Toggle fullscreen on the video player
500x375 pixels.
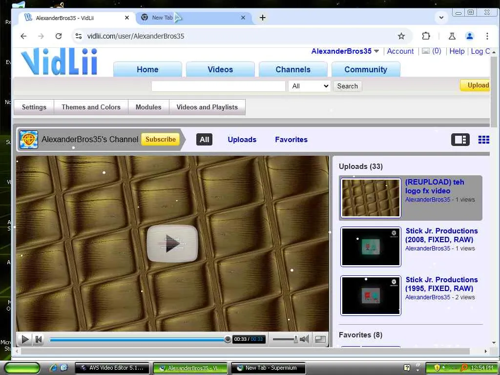pyautogui.click(x=320, y=339)
